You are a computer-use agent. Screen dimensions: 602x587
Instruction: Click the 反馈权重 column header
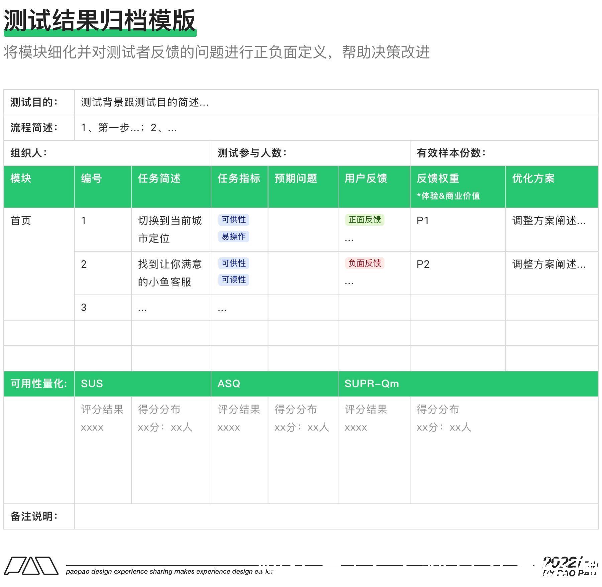click(x=458, y=187)
